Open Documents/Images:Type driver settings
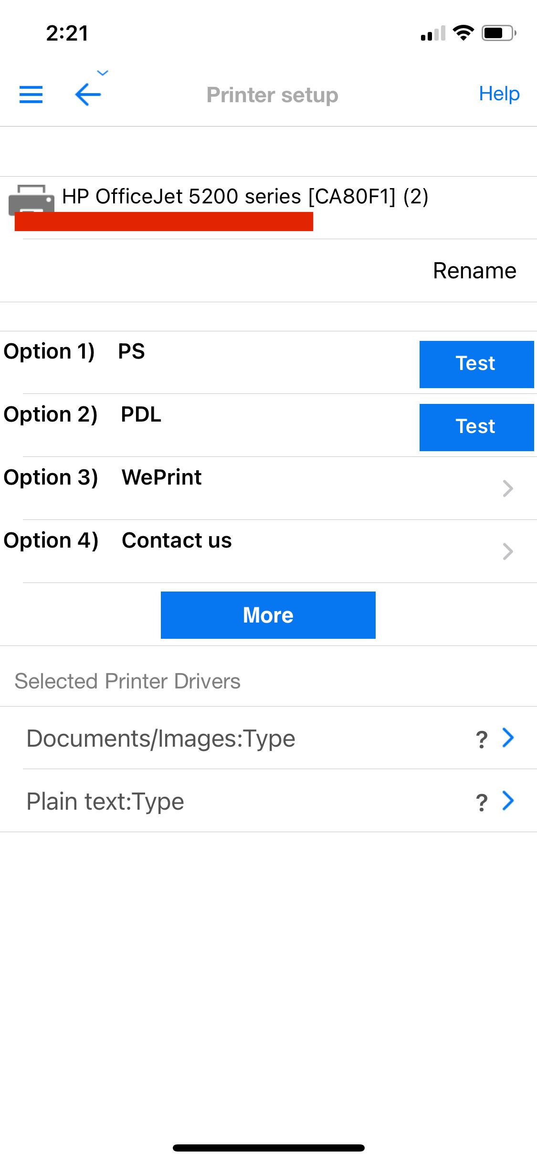This screenshot has width=537, height=1163. tap(507, 739)
